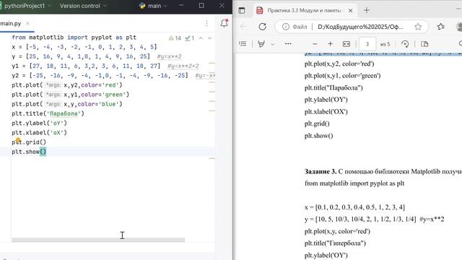462x260 pixels.
Task: Click the import pyplot line in editor
Action: (x=74, y=38)
